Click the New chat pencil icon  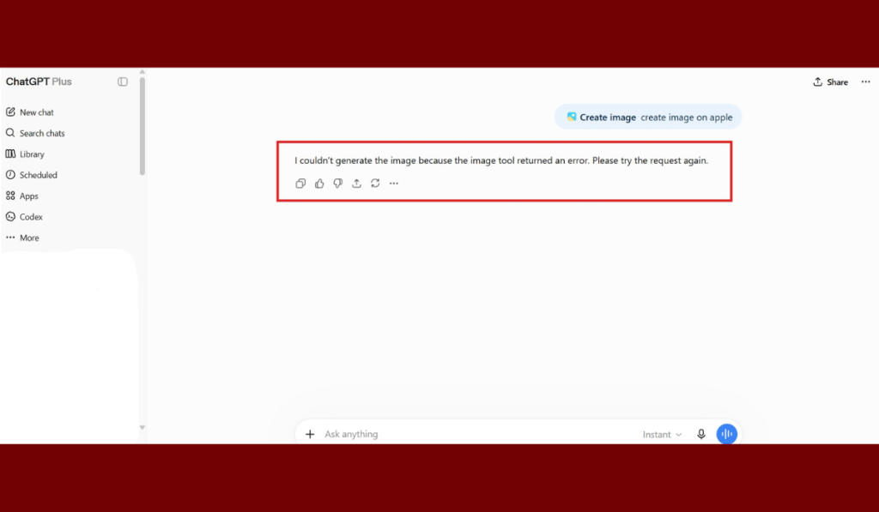click(x=10, y=112)
